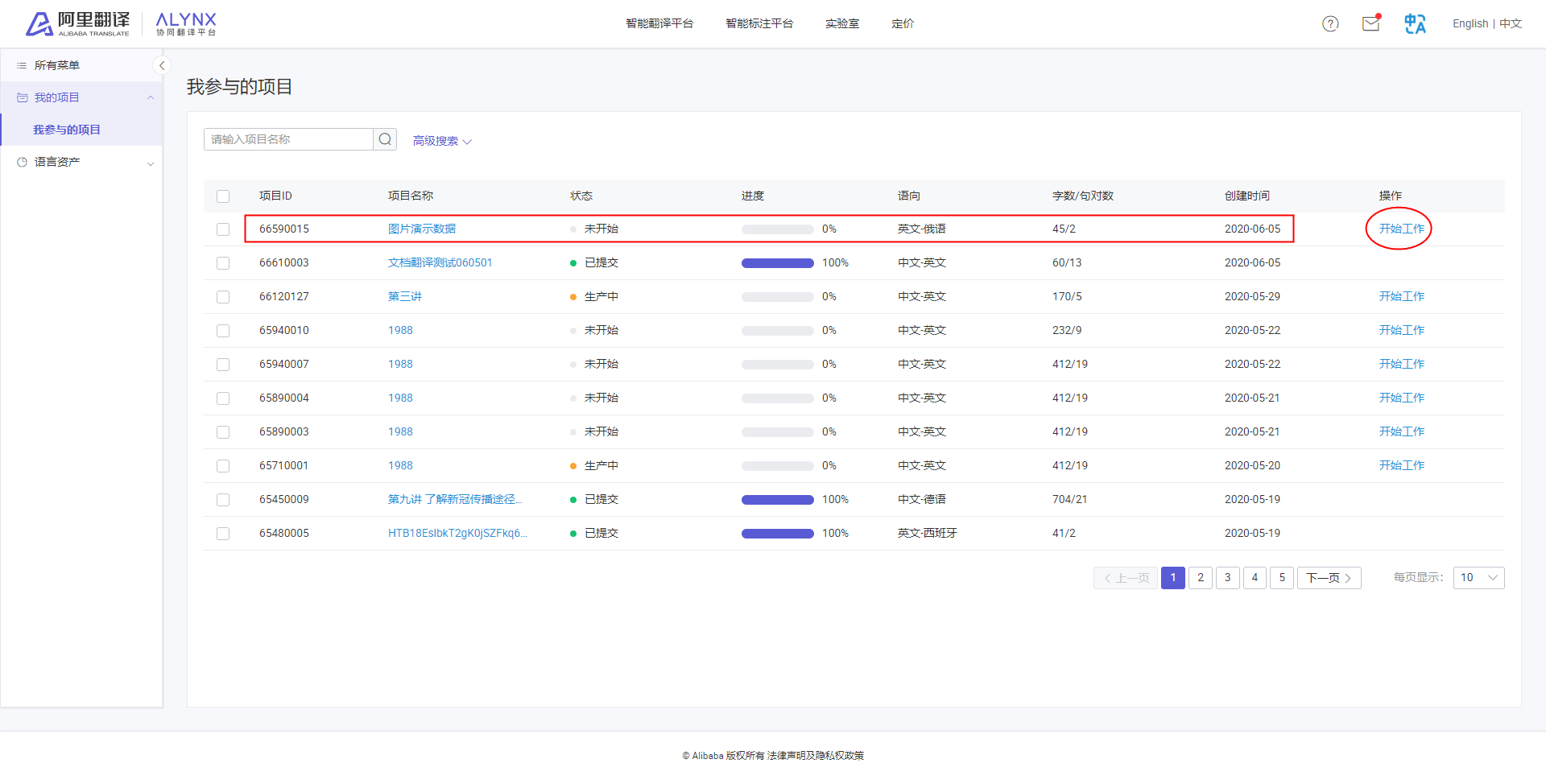Open 实验室 in the top navigation

[x=842, y=23]
